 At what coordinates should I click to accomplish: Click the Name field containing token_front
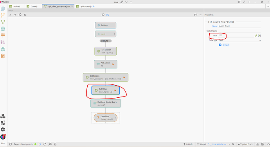pos(239,26)
